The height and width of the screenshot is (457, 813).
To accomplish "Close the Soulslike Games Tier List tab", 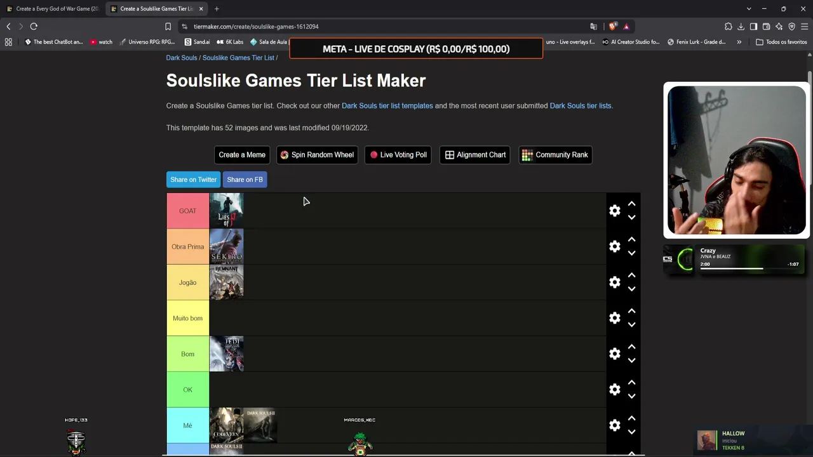I will click(x=201, y=9).
